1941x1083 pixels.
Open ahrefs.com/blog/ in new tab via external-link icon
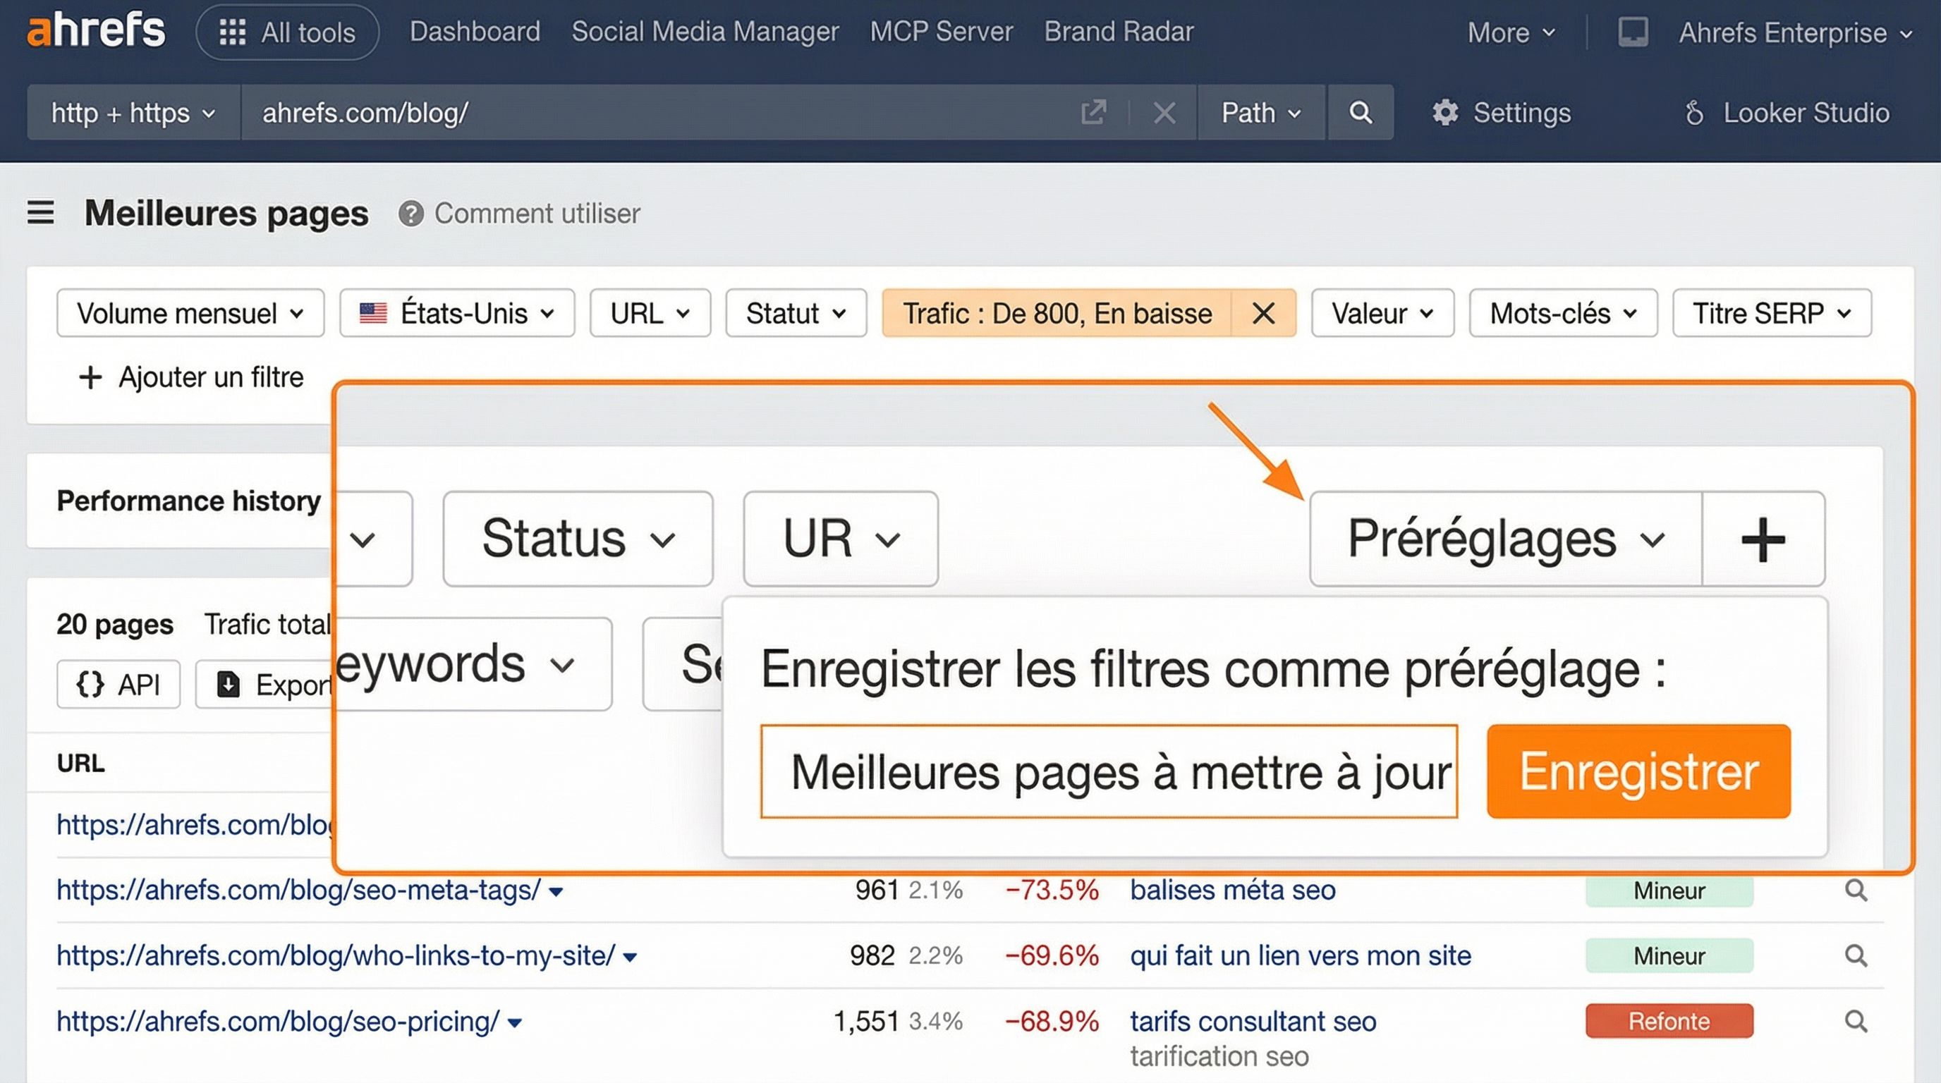(1093, 112)
